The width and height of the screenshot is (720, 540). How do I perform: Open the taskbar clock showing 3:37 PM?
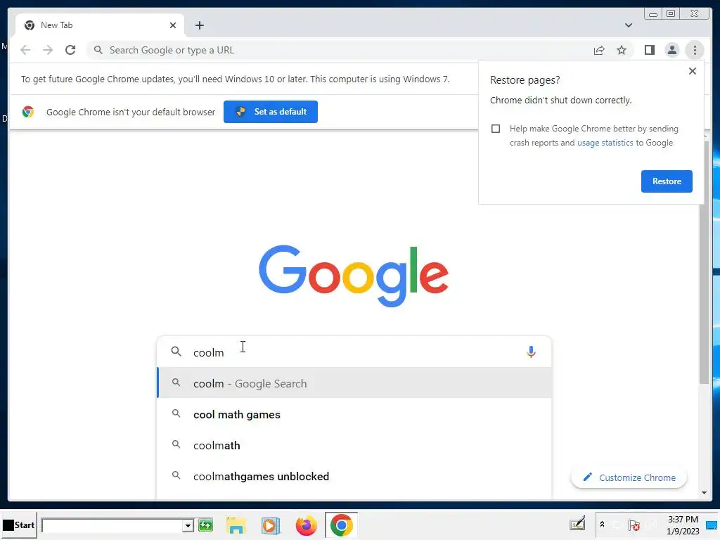point(683,525)
